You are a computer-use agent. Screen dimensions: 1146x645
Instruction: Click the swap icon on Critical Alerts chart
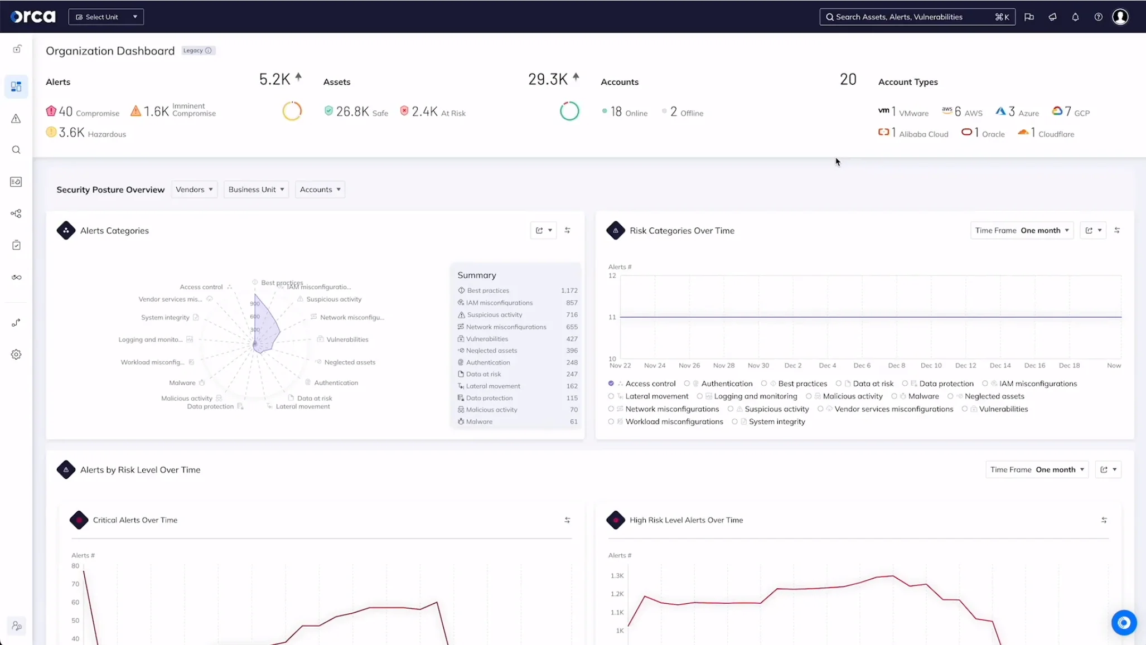(x=567, y=520)
